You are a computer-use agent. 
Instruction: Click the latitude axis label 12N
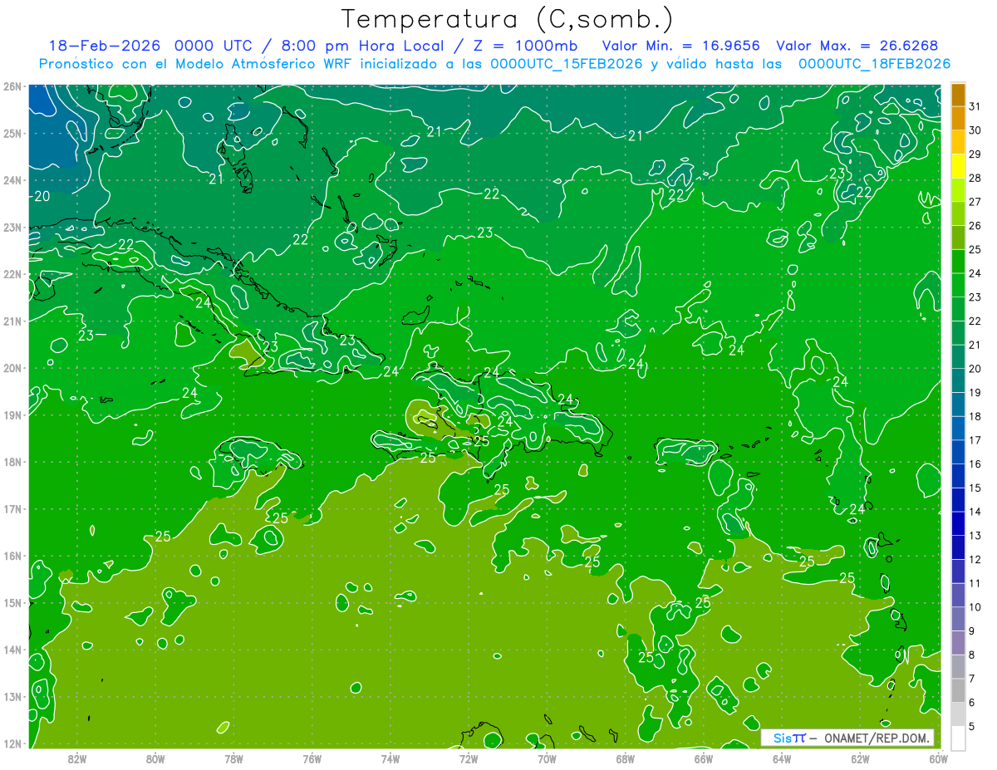click(x=12, y=743)
